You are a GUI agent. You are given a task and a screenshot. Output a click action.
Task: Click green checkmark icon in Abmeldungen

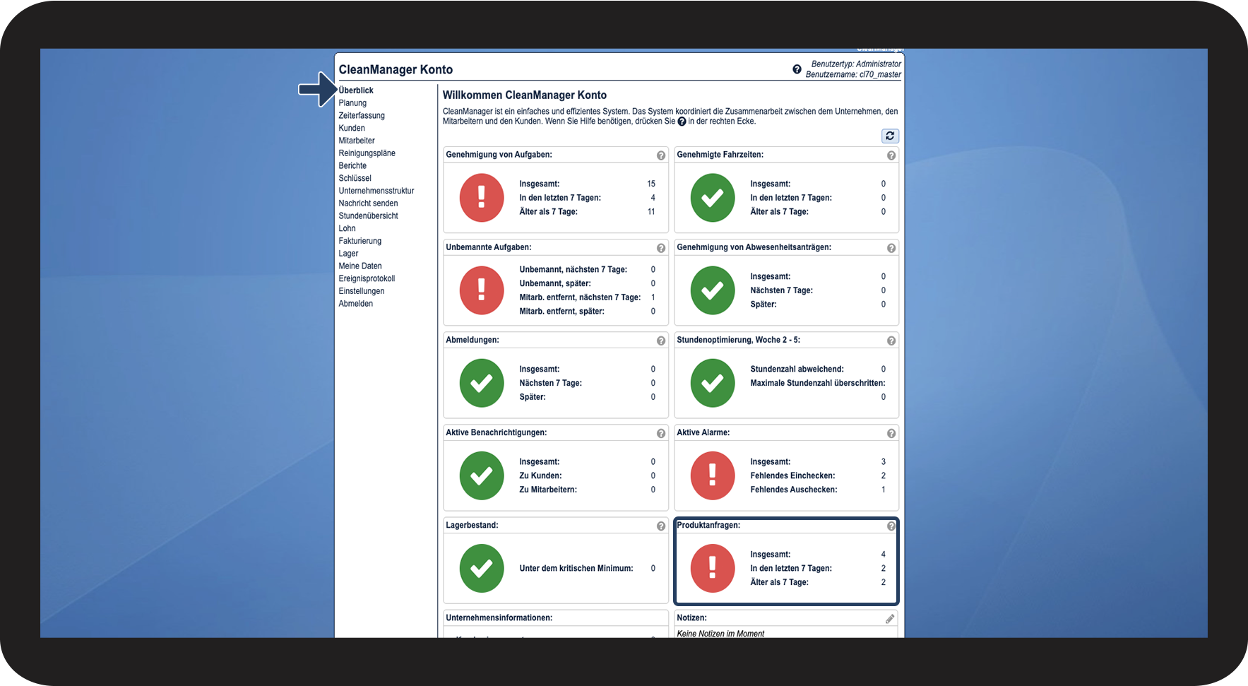point(482,383)
